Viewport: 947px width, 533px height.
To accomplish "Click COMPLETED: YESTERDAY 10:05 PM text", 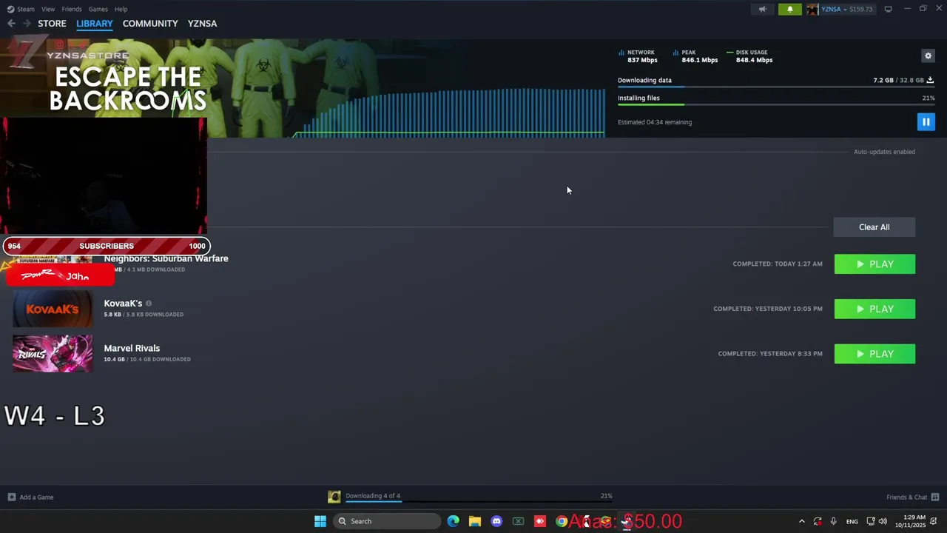I will (768, 309).
